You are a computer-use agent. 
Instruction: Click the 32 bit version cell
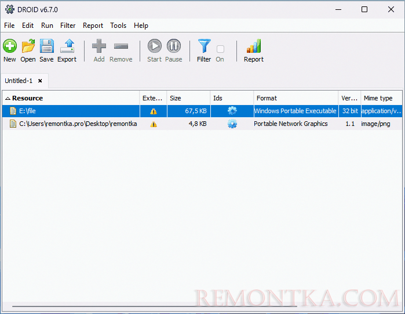(x=350, y=111)
